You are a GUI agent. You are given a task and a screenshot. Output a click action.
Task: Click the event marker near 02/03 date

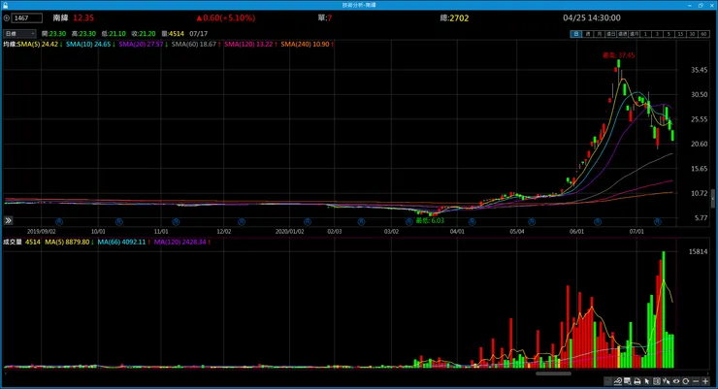[361, 221]
